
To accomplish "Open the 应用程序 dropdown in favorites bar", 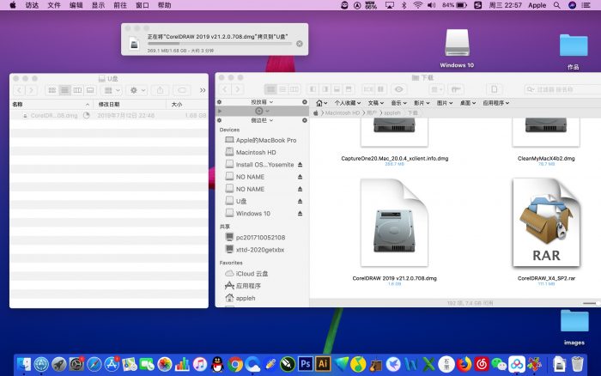I will pyautogui.click(x=495, y=102).
